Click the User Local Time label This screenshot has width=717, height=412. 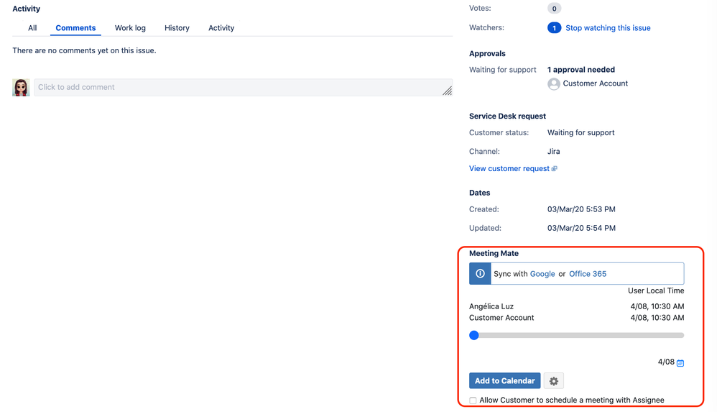656,290
